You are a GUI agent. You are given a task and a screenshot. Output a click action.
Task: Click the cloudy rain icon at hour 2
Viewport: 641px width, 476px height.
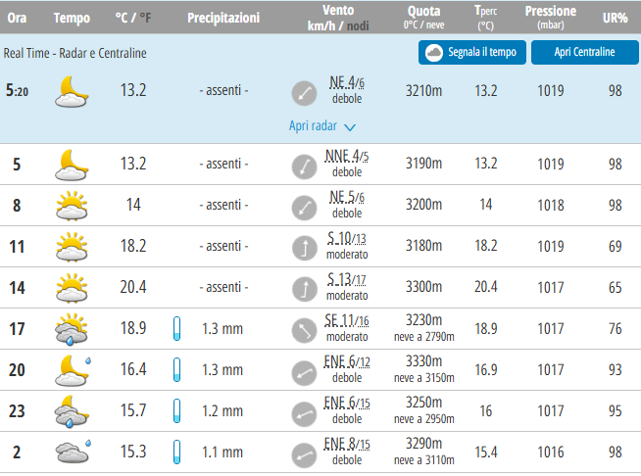[72, 452]
